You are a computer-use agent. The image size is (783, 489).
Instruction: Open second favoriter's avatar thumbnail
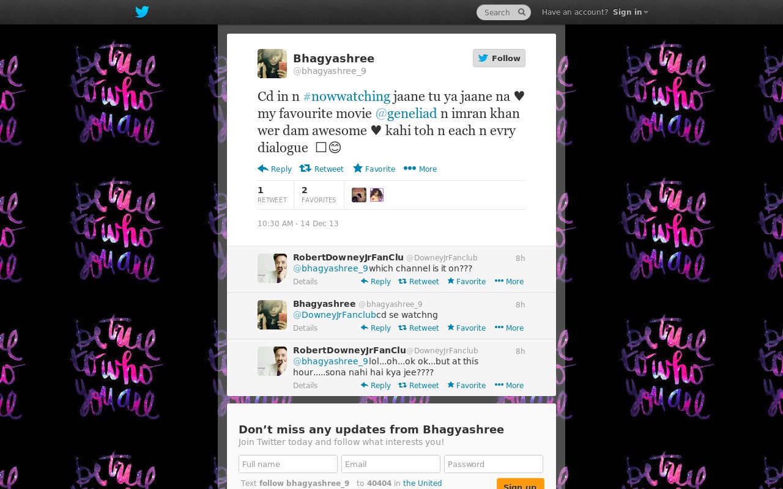pyautogui.click(x=376, y=195)
